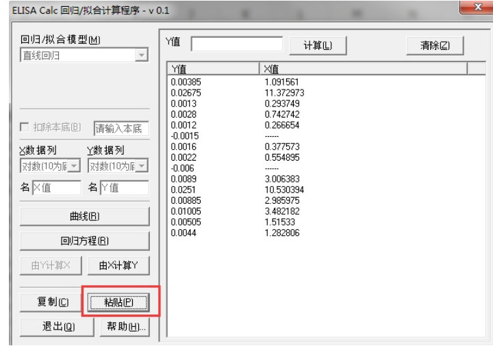Screen dimensions: 493x346
Task: Click the X value 10.530394
Action: (x=284, y=189)
